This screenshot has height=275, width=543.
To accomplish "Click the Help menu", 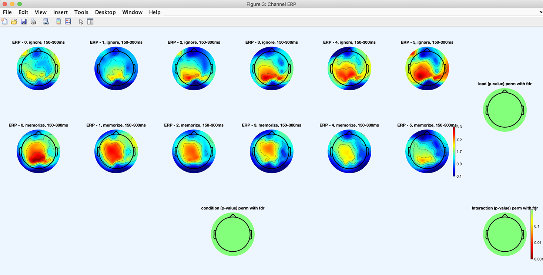I will [155, 12].
